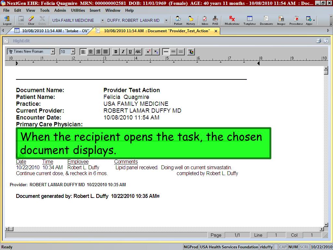This screenshot has height=250, width=333.
Task: Expand the Times New Roman font dropdown
Action: point(53,52)
